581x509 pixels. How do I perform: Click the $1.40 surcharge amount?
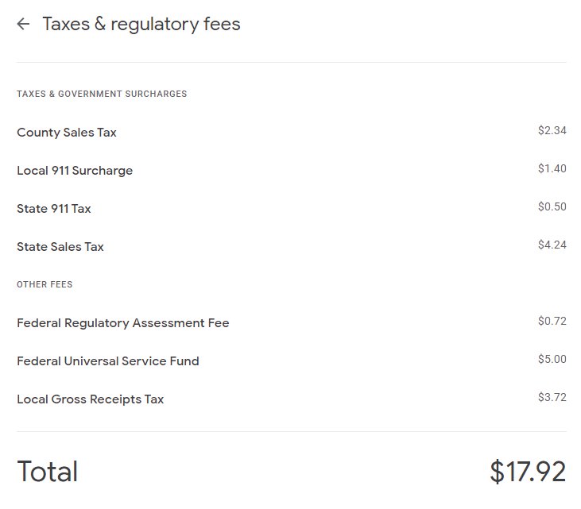552,168
